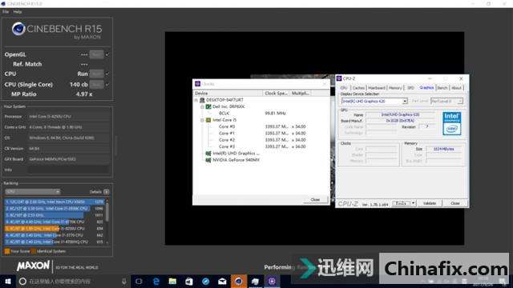
Task: Click the chip icon beside Intel Core i5
Action: pos(208,120)
